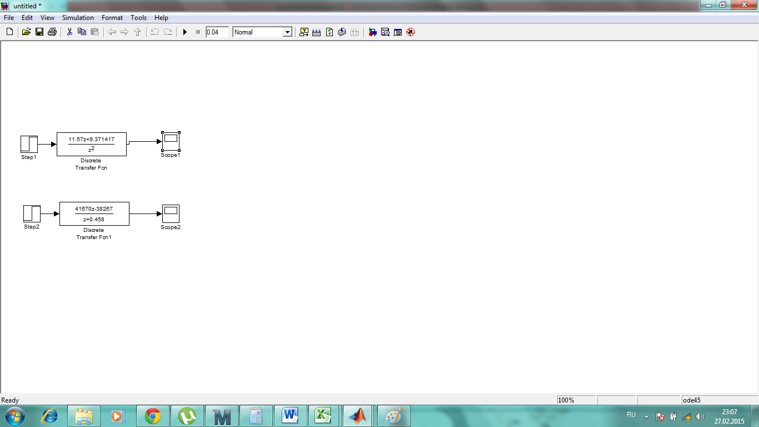Open the media player taskbar icon

pyautogui.click(x=118, y=416)
